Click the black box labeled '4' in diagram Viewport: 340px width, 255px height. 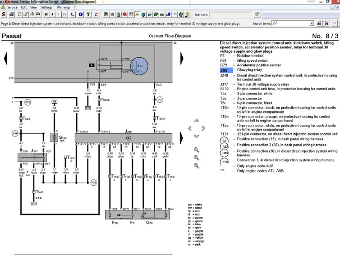pyautogui.click(x=92, y=65)
